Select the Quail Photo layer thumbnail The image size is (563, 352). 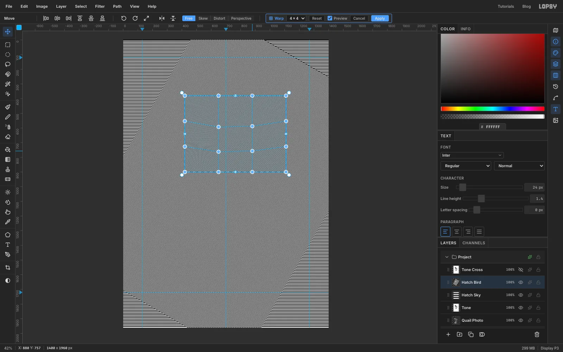click(x=456, y=320)
